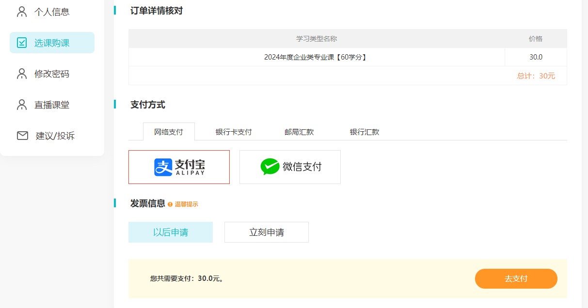Switch to the 网络支付 tab
The width and height of the screenshot is (588, 308).
click(169, 131)
